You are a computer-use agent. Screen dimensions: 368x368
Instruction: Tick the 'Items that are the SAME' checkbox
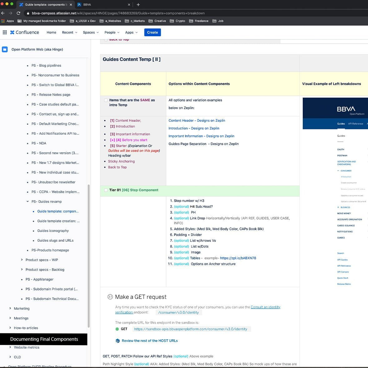(106, 100)
